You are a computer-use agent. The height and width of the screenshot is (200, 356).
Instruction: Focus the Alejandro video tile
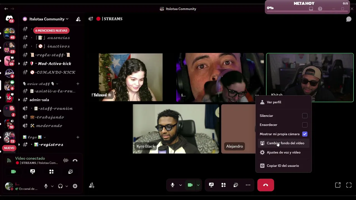pos(238,129)
